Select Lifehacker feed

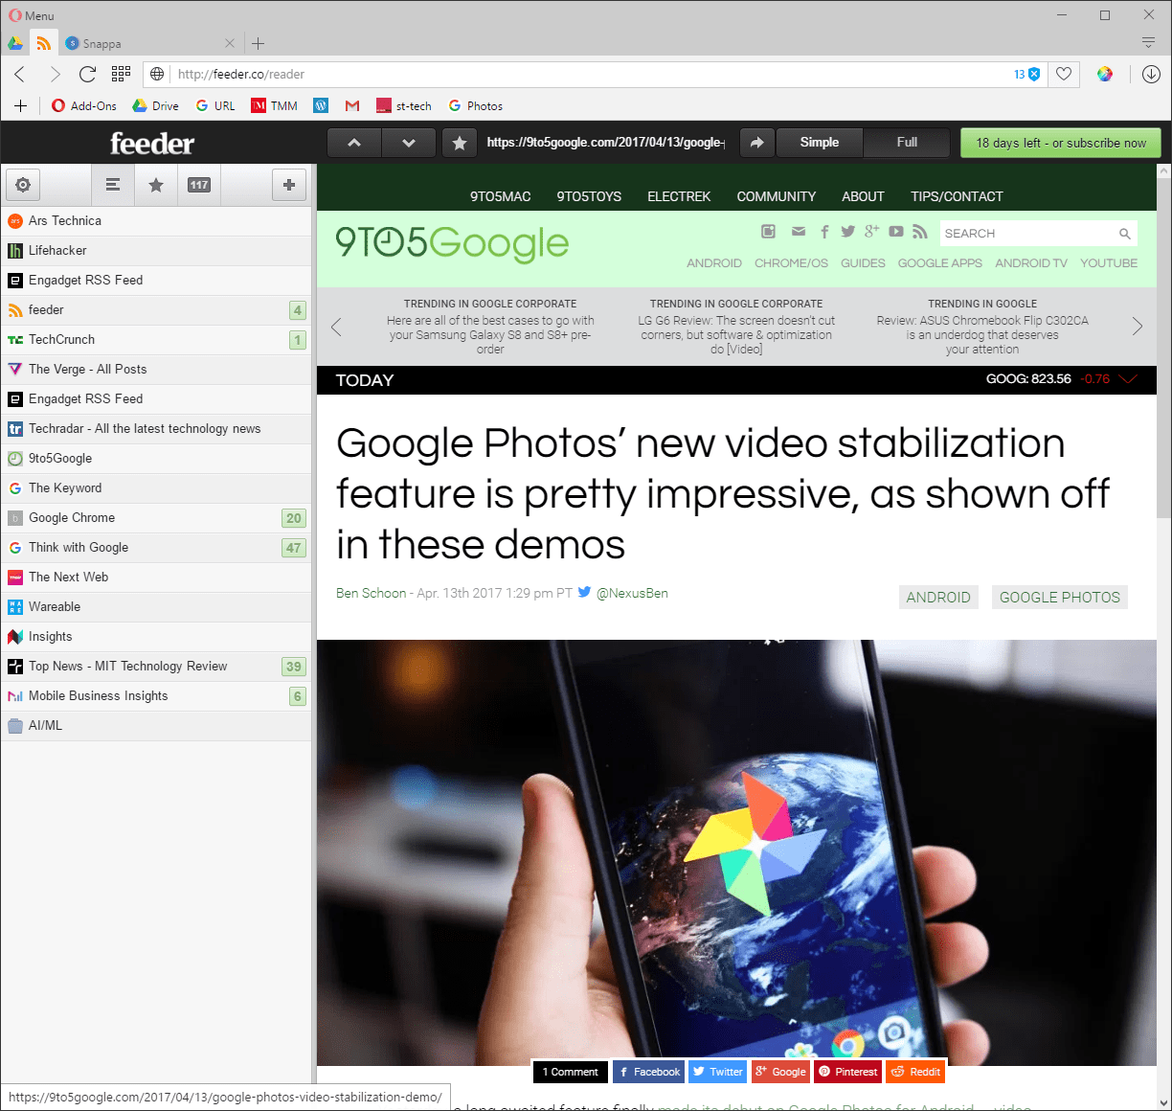tap(156, 251)
